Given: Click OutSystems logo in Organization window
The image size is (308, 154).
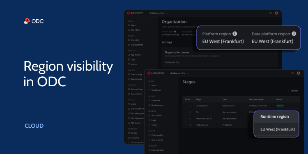Looking at the screenshot, I should pos(135,13).
